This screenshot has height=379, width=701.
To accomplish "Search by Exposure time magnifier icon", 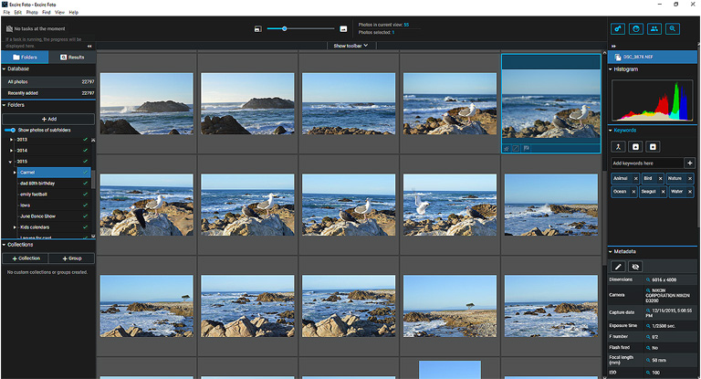I will (x=648, y=326).
